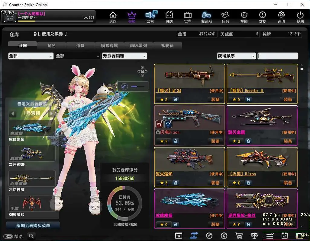Open the 无武器限制 dropdown
310x241 pixels.
click(x=124, y=56)
